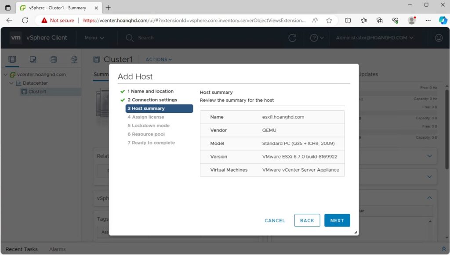450x255 pixels.
Task: Open Browser essentials heart icon
Action: click(395, 20)
